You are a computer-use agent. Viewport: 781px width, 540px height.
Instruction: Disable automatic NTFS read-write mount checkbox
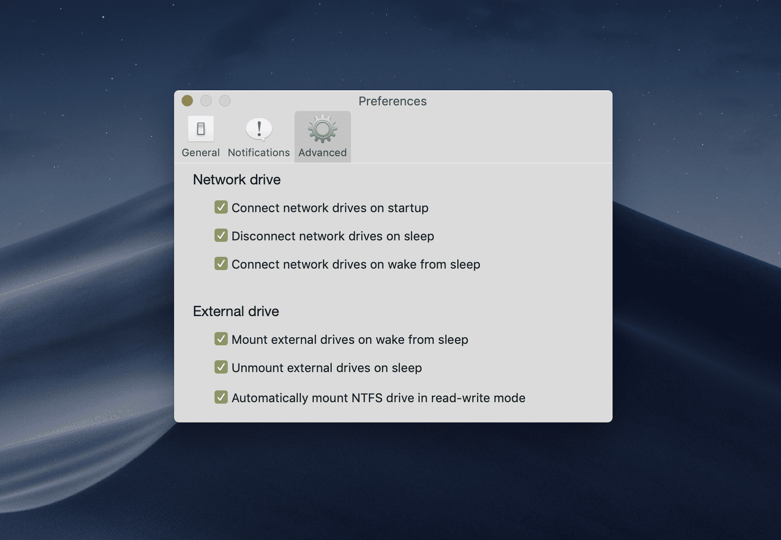point(221,397)
